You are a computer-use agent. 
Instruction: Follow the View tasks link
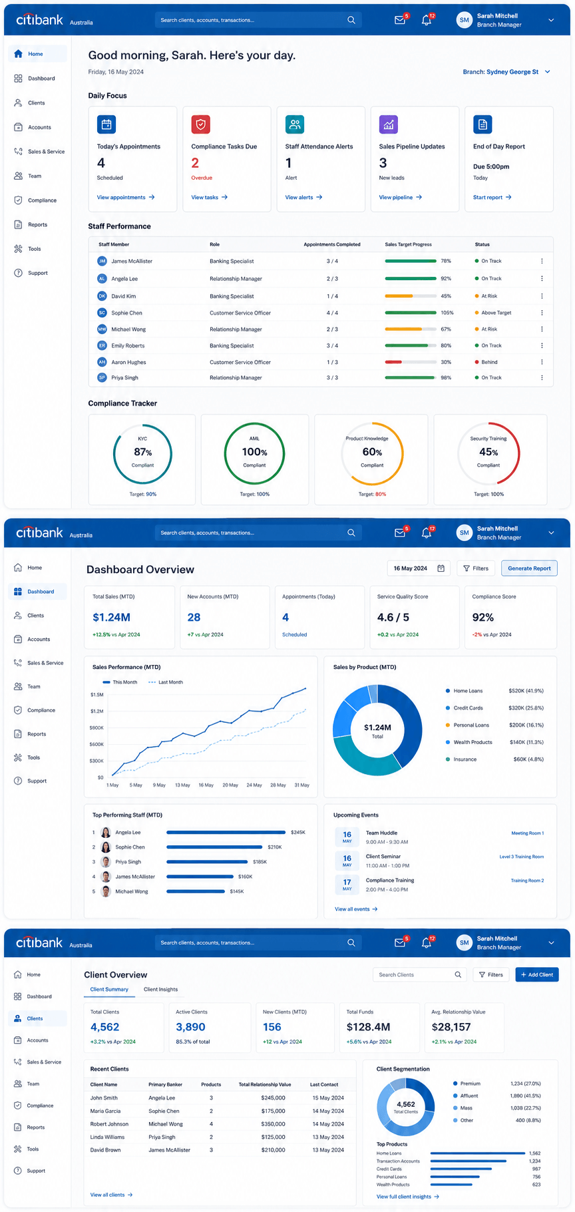coord(210,197)
